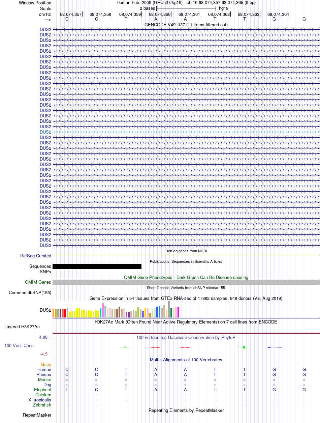Open OMIM Gene Phenotypes track title
Viewport: 320px width, 423px height.
(186, 277)
